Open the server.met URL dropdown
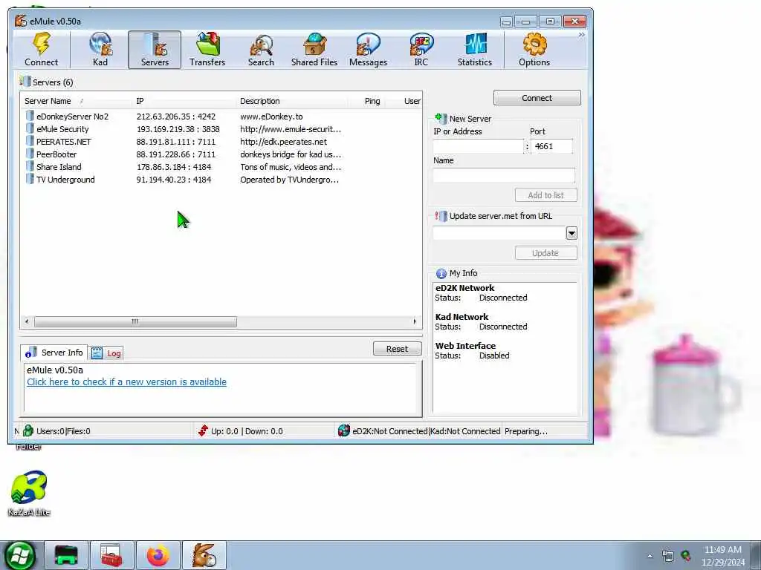 point(571,233)
